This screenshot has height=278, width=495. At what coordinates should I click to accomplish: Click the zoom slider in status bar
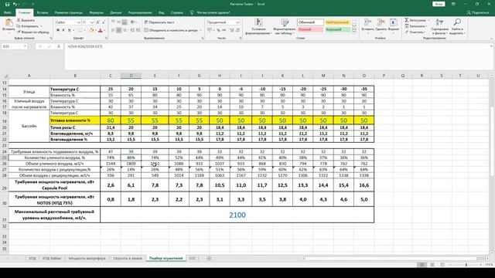coord(466,265)
